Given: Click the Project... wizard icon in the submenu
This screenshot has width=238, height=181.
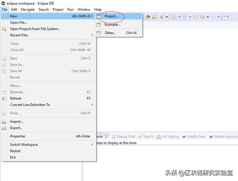Looking at the screenshot, I should [99, 16].
